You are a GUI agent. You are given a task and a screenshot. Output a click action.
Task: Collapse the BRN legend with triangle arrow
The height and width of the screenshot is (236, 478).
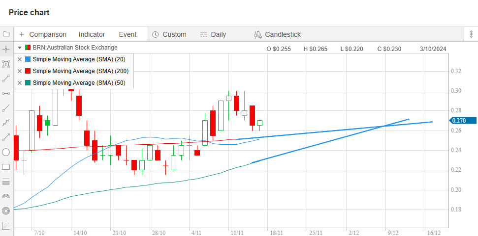[20, 48]
